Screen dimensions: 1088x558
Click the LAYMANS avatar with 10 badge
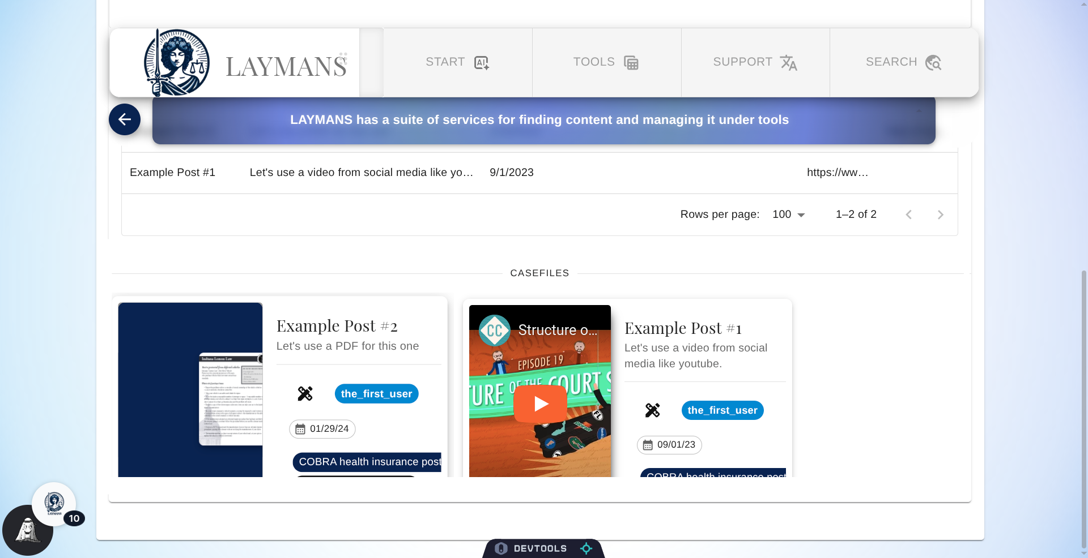coord(54,504)
